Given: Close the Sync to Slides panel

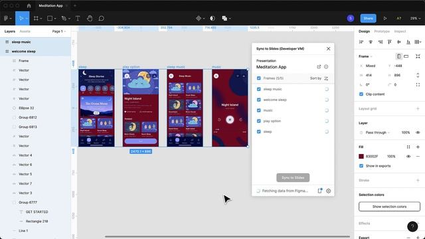Looking at the screenshot, I should [x=328, y=48].
